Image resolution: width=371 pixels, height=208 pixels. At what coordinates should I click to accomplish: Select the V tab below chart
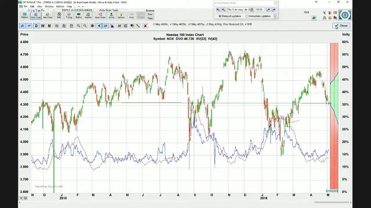point(21,198)
